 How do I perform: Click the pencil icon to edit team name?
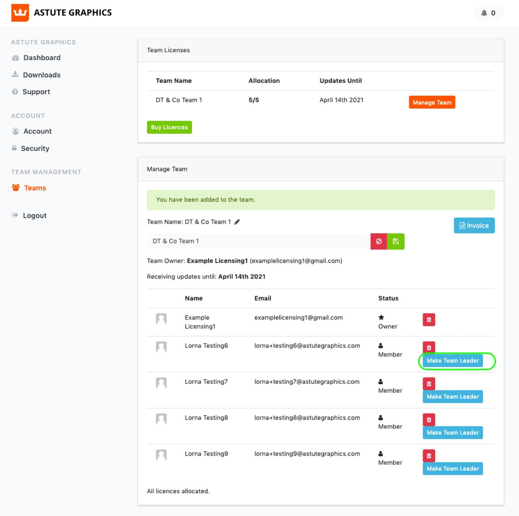click(237, 222)
